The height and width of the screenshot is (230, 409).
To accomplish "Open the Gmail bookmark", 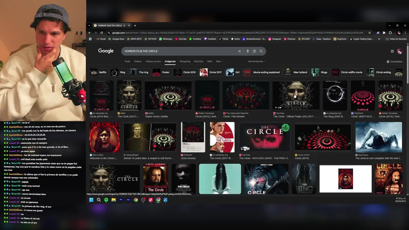I will pos(101,39).
